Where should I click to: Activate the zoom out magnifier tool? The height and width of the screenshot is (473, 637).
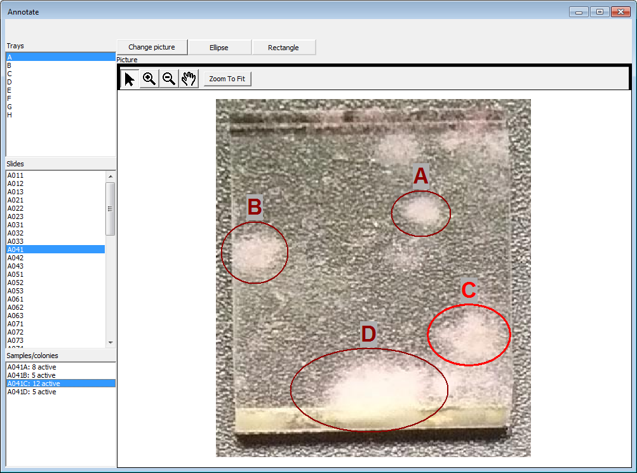(x=168, y=79)
